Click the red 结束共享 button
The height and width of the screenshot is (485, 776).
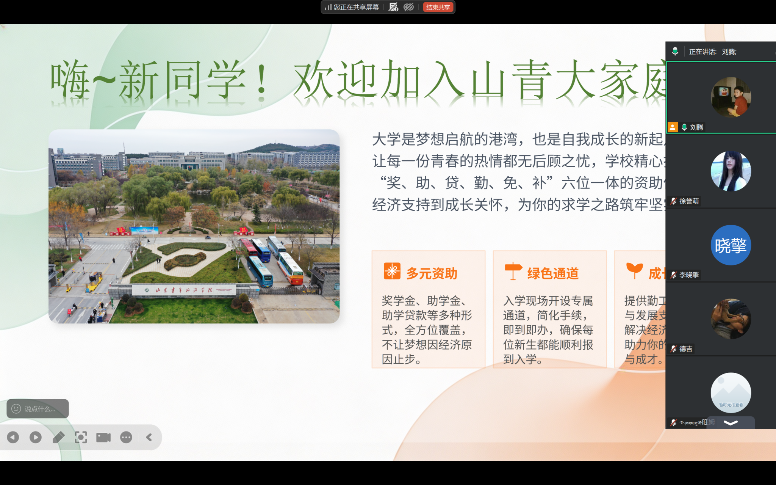[438, 7]
